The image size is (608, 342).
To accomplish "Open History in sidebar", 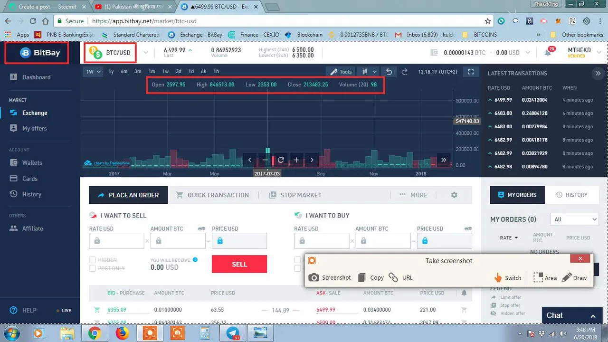I will pos(31,194).
